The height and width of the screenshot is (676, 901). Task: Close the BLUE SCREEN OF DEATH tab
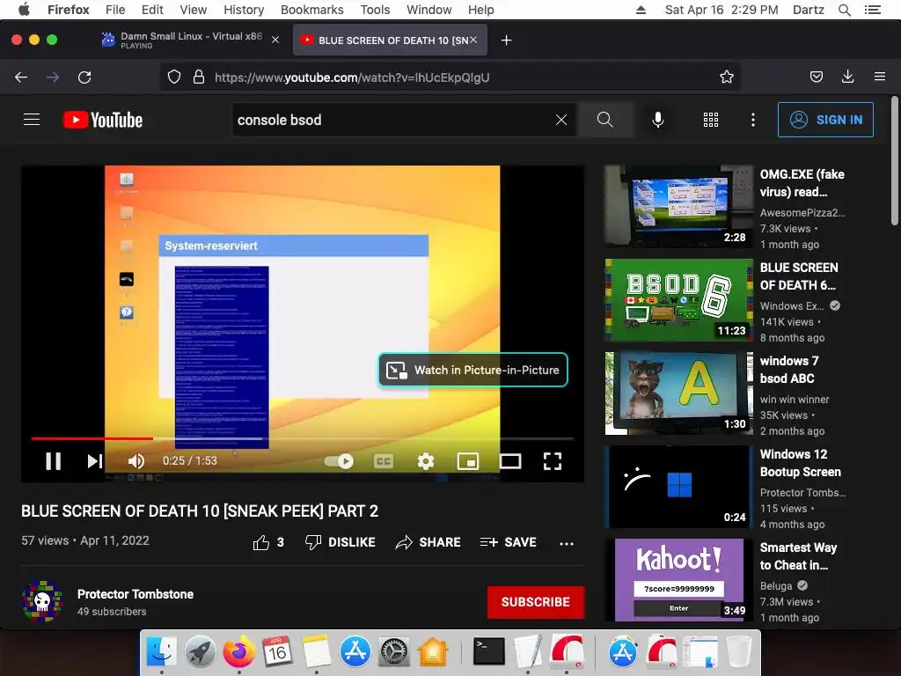pyautogui.click(x=473, y=40)
